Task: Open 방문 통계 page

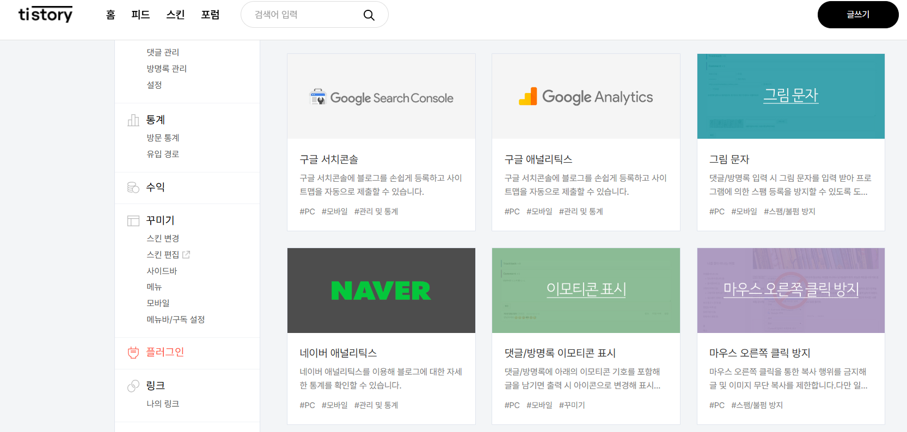Action: [x=163, y=138]
